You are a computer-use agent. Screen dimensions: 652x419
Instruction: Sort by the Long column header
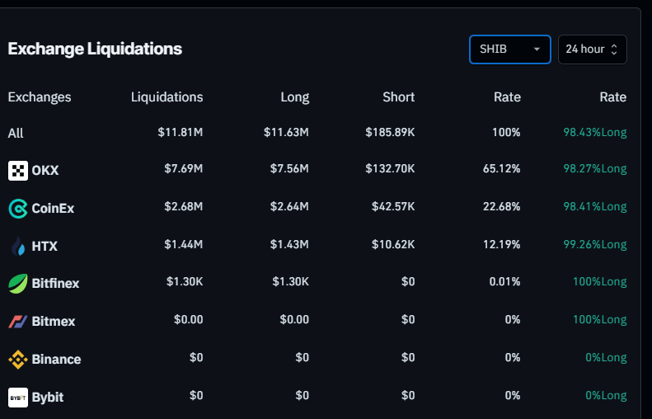(294, 97)
